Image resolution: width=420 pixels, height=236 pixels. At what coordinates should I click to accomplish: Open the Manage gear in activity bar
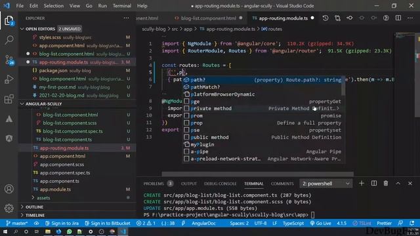coord(9,208)
